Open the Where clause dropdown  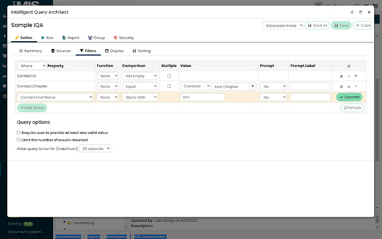tap(32, 66)
